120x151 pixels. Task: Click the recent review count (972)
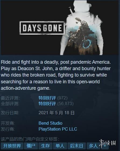click(x=62, y=98)
